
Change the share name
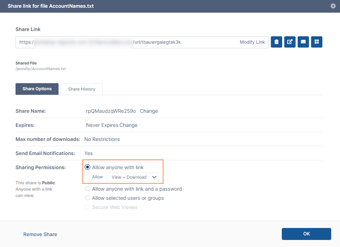click(149, 111)
